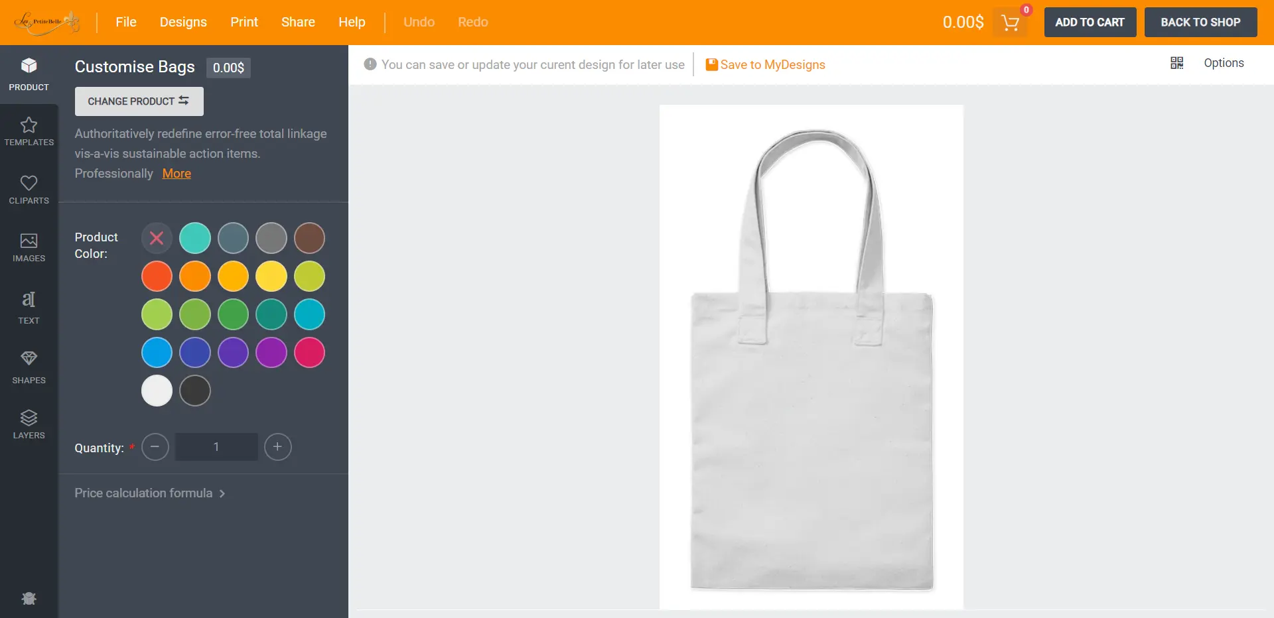The width and height of the screenshot is (1274, 618).
Task: Click Save to MyDesigns
Action: click(765, 64)
